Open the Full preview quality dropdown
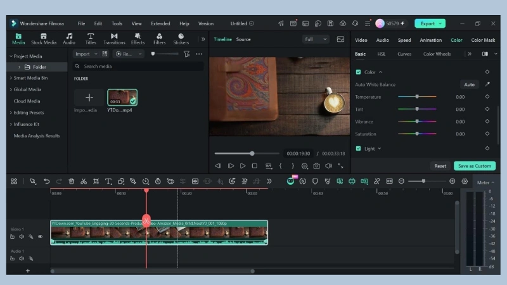This screenshot has height=285, width=507. point(315,39)
